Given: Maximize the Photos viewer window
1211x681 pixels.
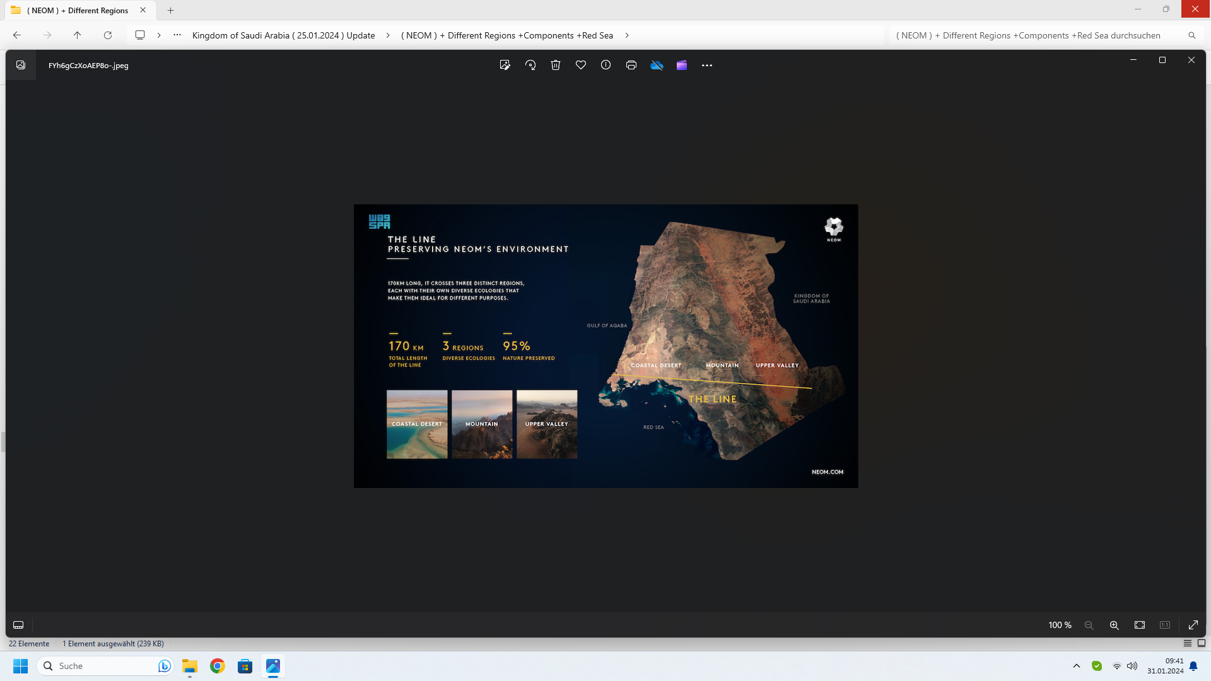Looking at the screenshot, I should click(1162, 60).
